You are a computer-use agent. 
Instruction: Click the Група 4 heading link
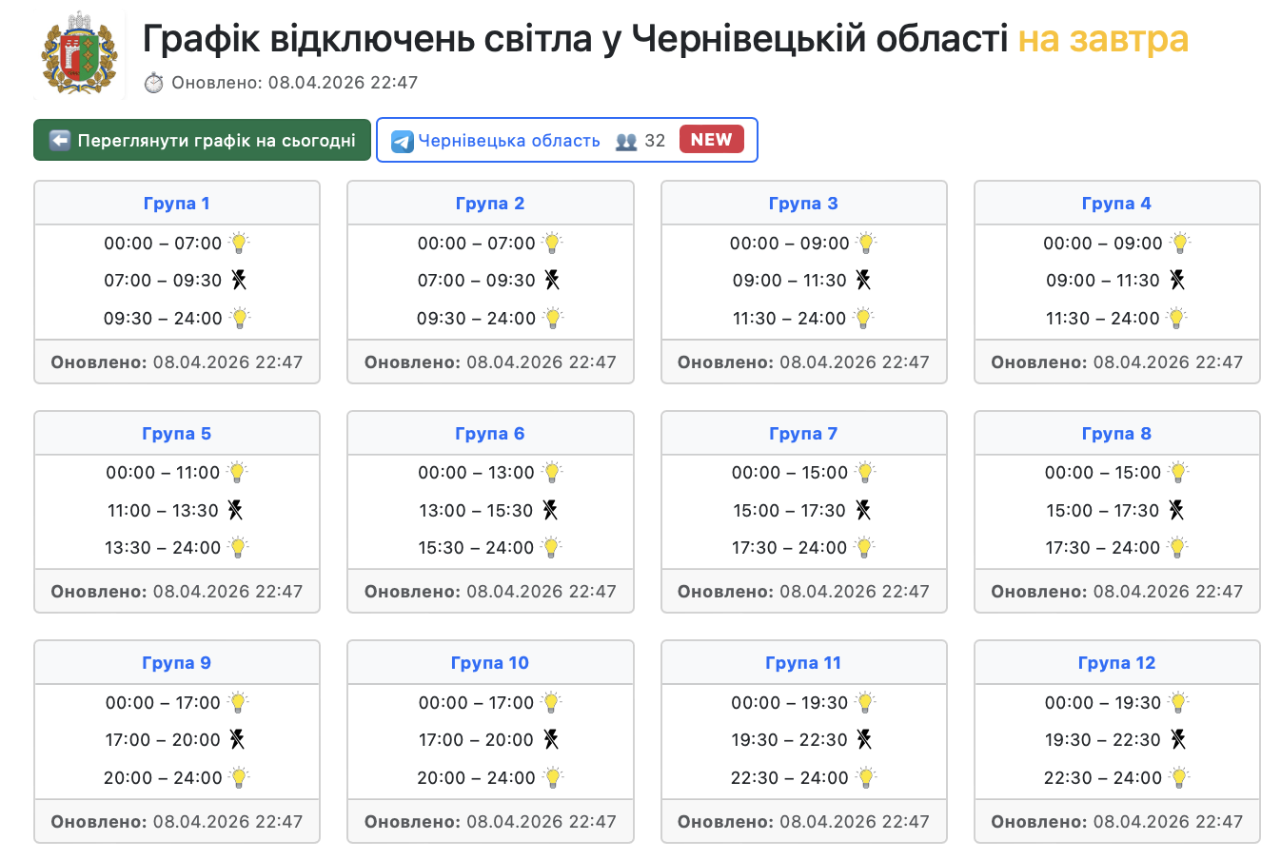point(1116,204)
